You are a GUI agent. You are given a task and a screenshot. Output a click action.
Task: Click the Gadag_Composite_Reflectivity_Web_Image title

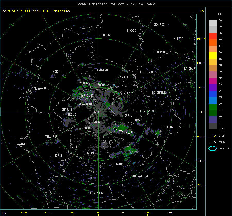[116, 4]
